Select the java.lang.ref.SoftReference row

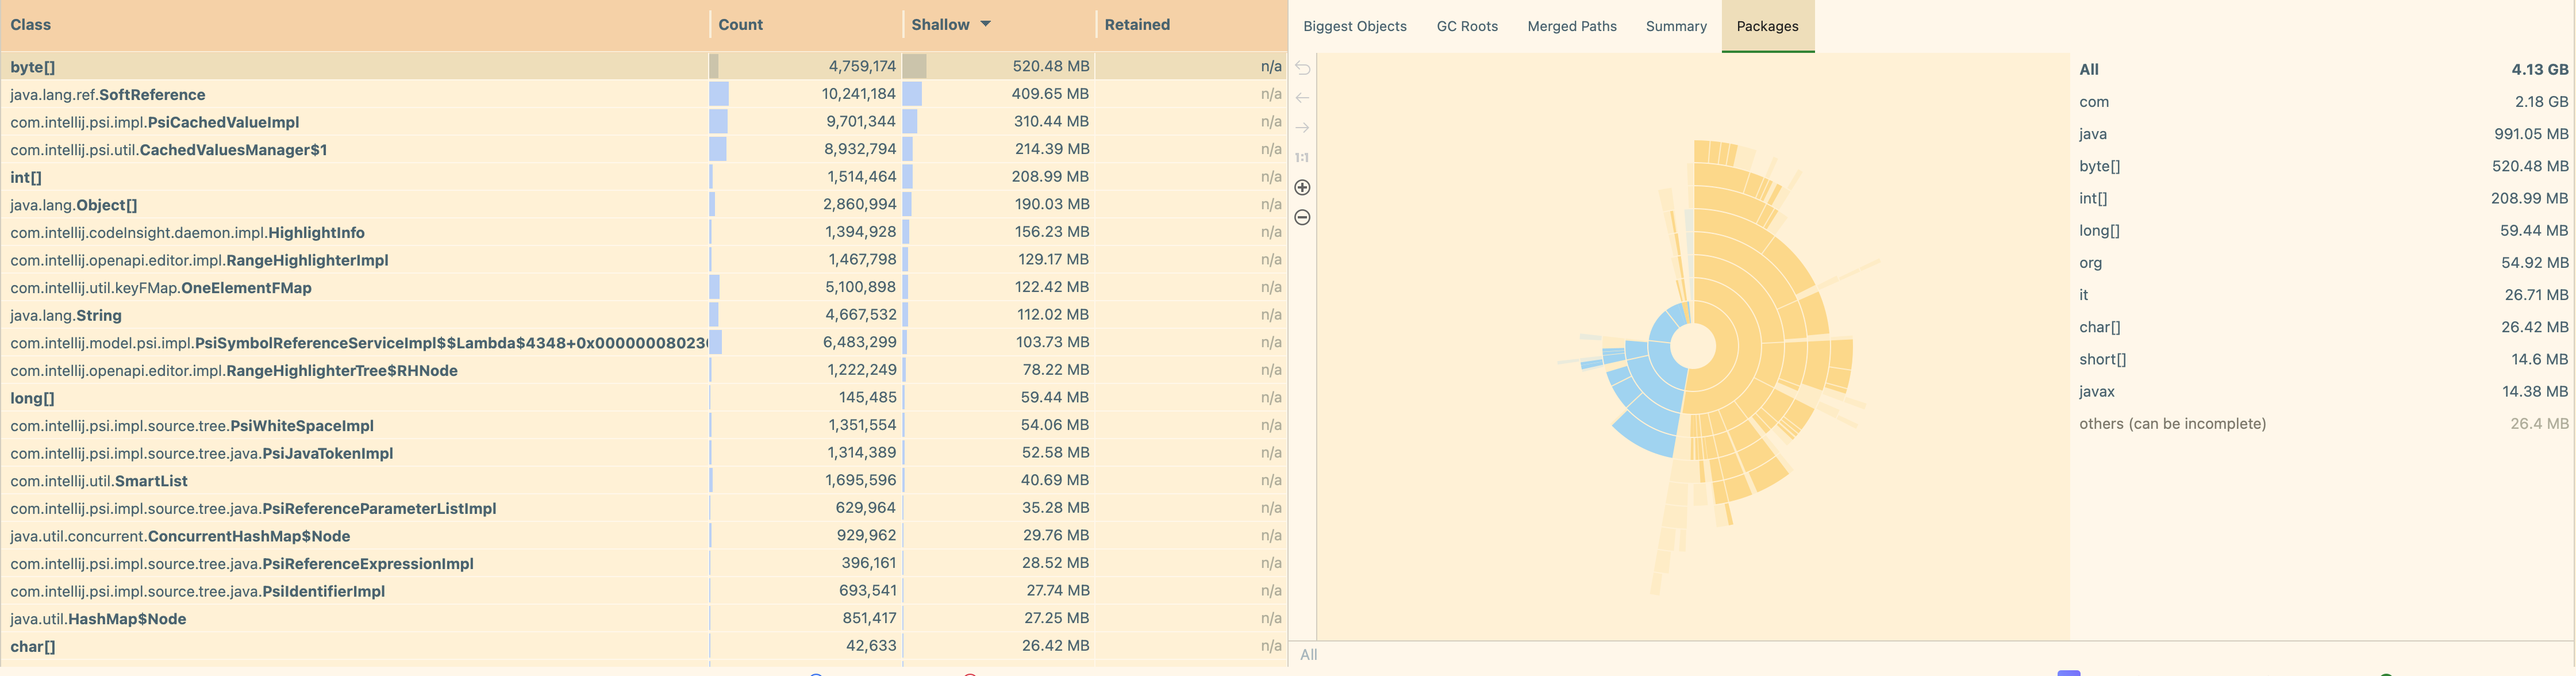[644, 94]
